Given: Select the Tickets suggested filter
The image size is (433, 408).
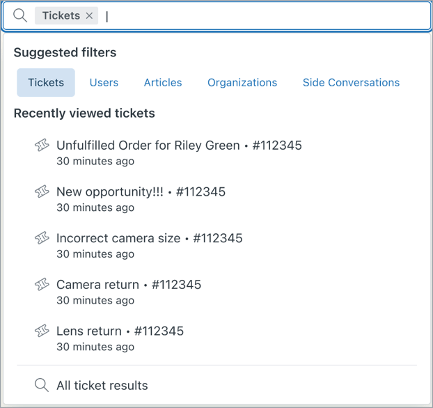Looking at the screenshot, I should pyautogui.click(x=46, y=83).
